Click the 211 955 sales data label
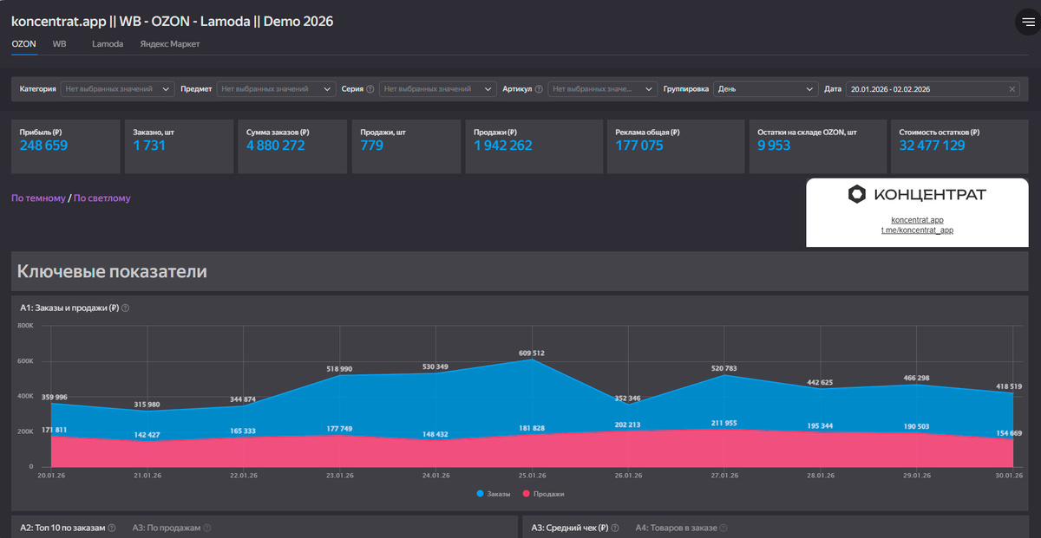The height and width of the screenshot is (538, 1041). 724,423
